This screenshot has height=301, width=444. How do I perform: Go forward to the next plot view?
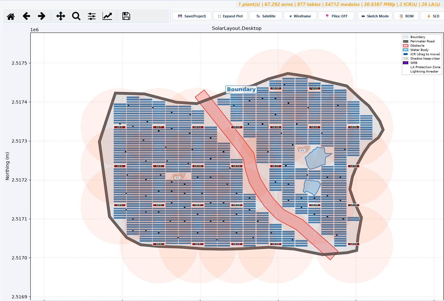click(41, 16)
